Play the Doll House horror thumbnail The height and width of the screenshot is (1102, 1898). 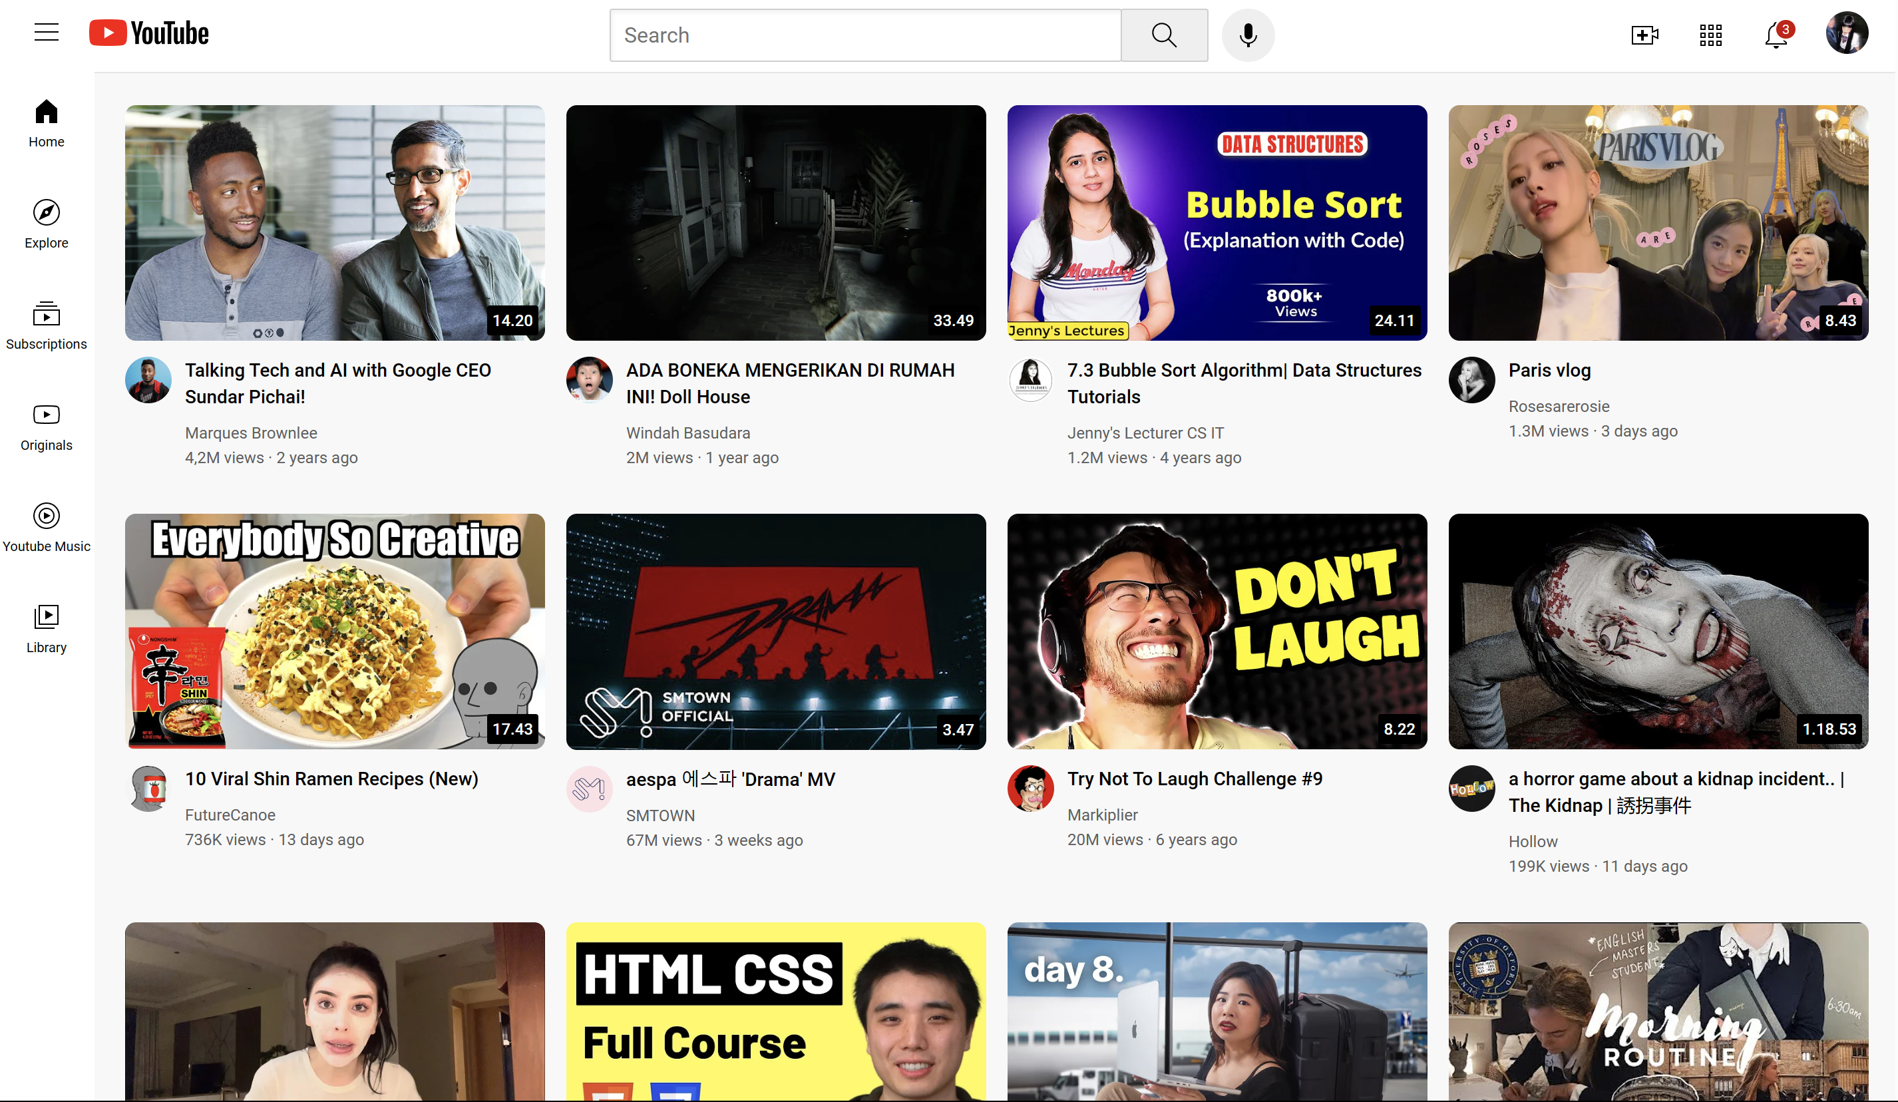[776, 223]
